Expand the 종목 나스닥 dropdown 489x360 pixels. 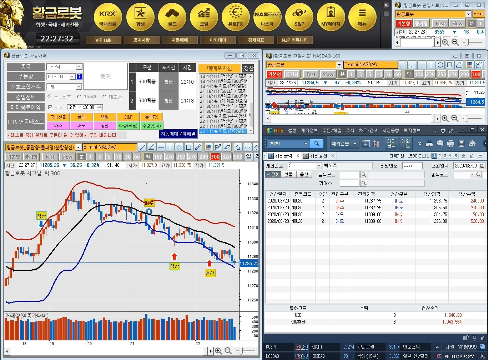coord(79,67)
